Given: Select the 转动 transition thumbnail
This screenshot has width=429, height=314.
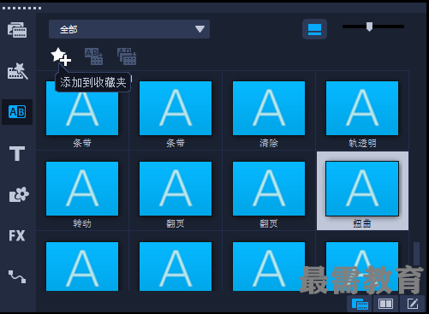Looking at the screenshot, I should [x=82, y=188].
